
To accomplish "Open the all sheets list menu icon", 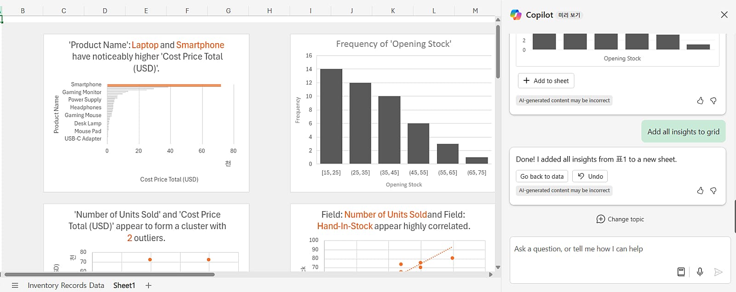I will [15, 286].
